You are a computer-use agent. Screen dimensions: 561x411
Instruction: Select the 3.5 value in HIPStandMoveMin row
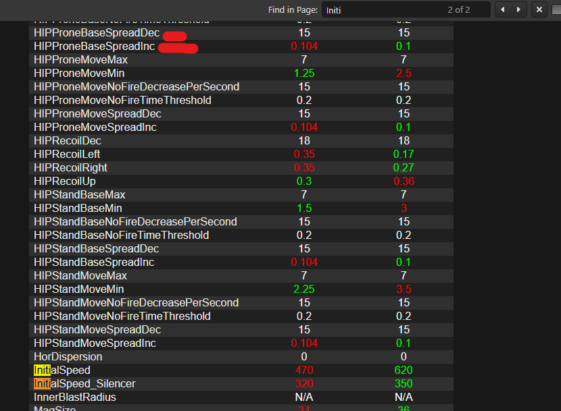click(x=404, y=289)
